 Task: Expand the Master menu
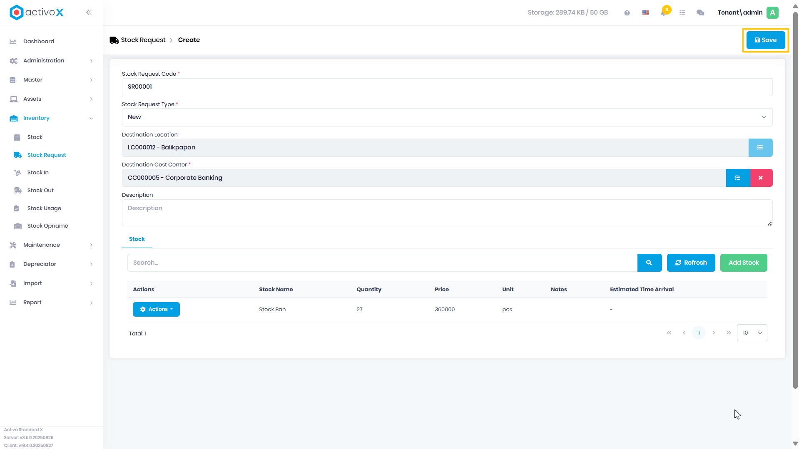pos(51,80)
